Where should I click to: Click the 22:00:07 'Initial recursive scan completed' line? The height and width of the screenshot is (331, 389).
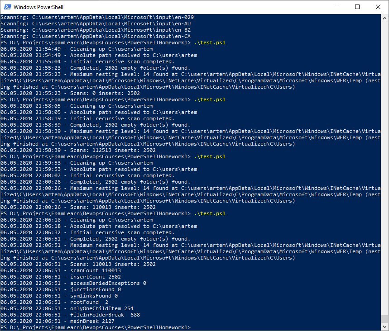pos(87,175)
